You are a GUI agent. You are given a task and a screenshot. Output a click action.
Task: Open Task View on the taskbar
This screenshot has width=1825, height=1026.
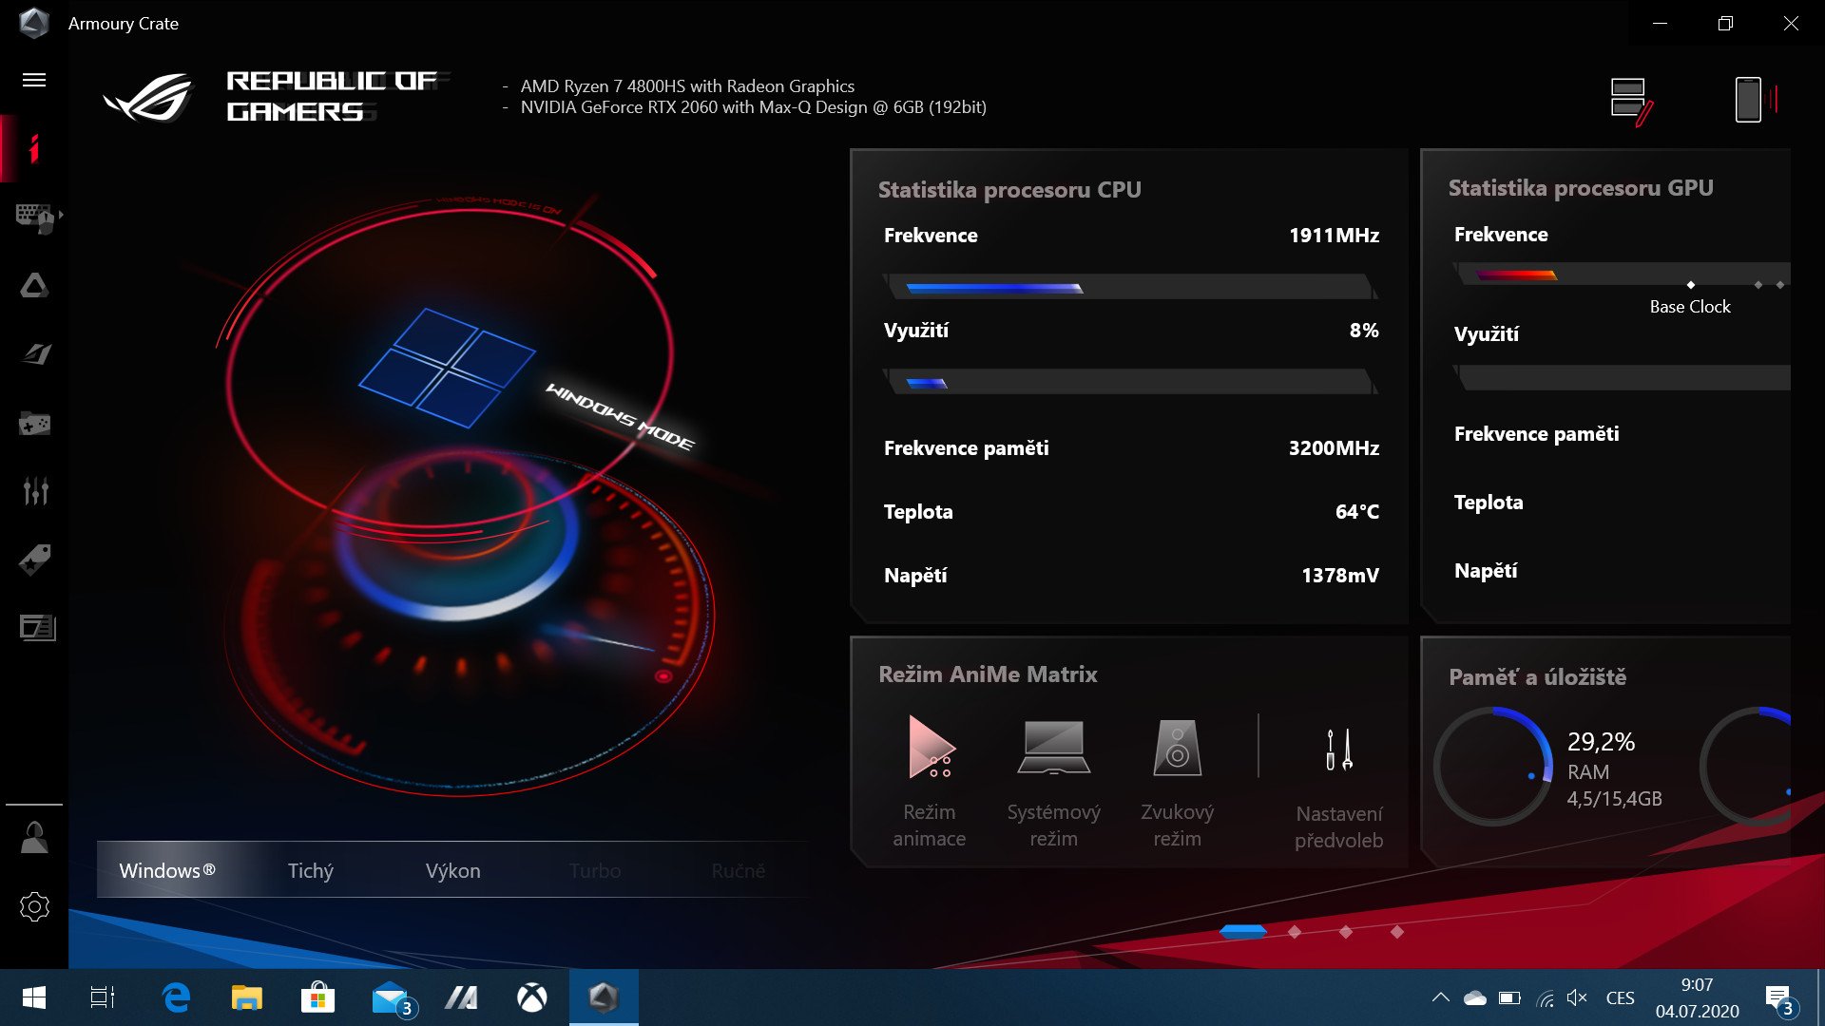pos(103,997)
